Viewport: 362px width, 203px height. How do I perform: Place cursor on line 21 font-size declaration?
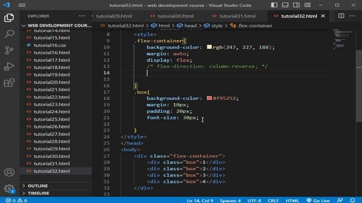pos(173,118)
